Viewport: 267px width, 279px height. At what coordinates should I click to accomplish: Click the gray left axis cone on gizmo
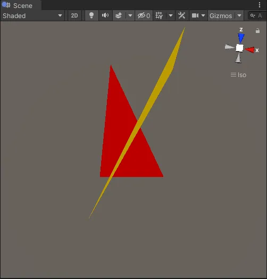tap(229, 47)
